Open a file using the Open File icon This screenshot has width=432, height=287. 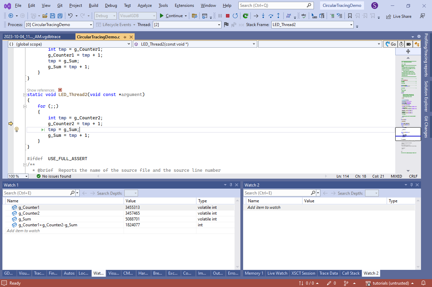tap(45, 16)
